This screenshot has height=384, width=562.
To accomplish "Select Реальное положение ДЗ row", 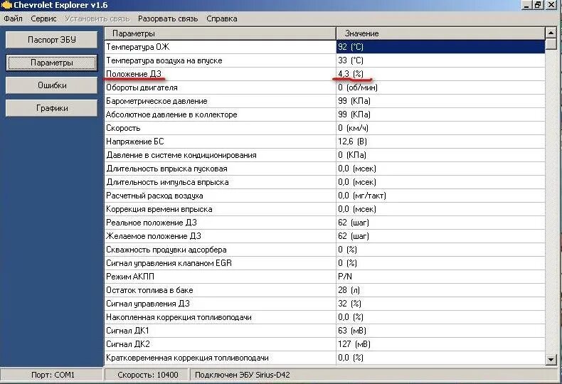I will point(324,223).
